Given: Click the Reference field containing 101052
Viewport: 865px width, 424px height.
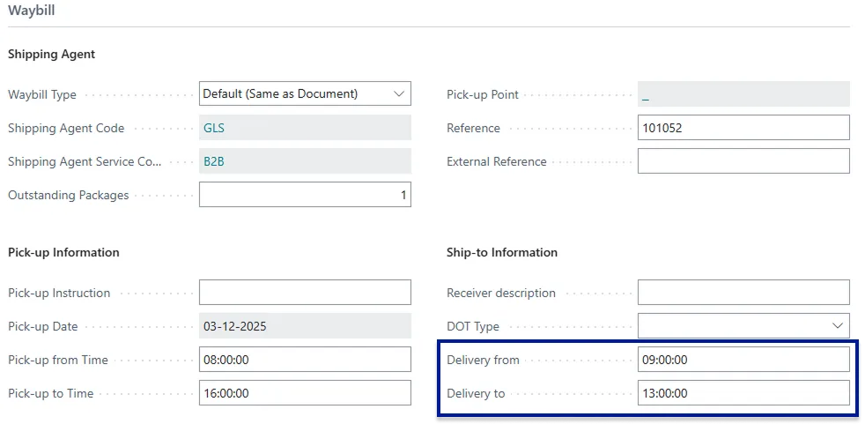Looking at the screenshot, I should 743,128.
